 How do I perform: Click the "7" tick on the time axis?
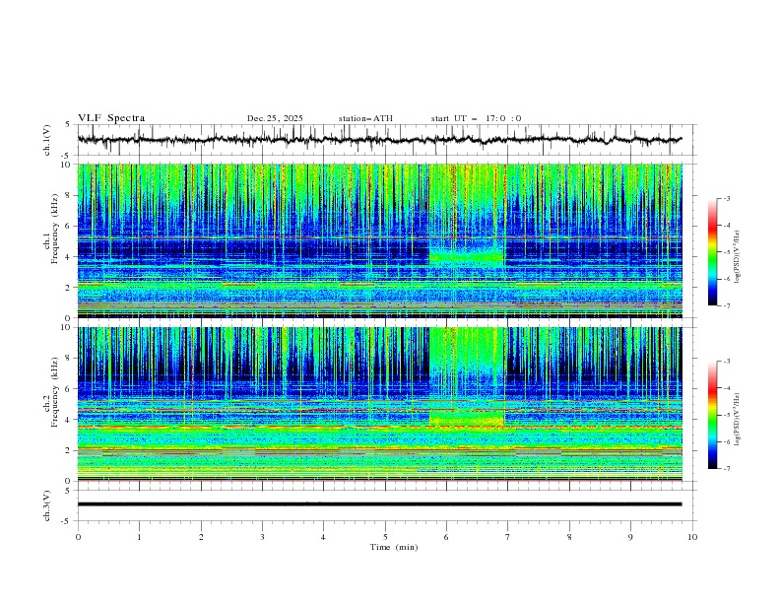click(508, 537)
